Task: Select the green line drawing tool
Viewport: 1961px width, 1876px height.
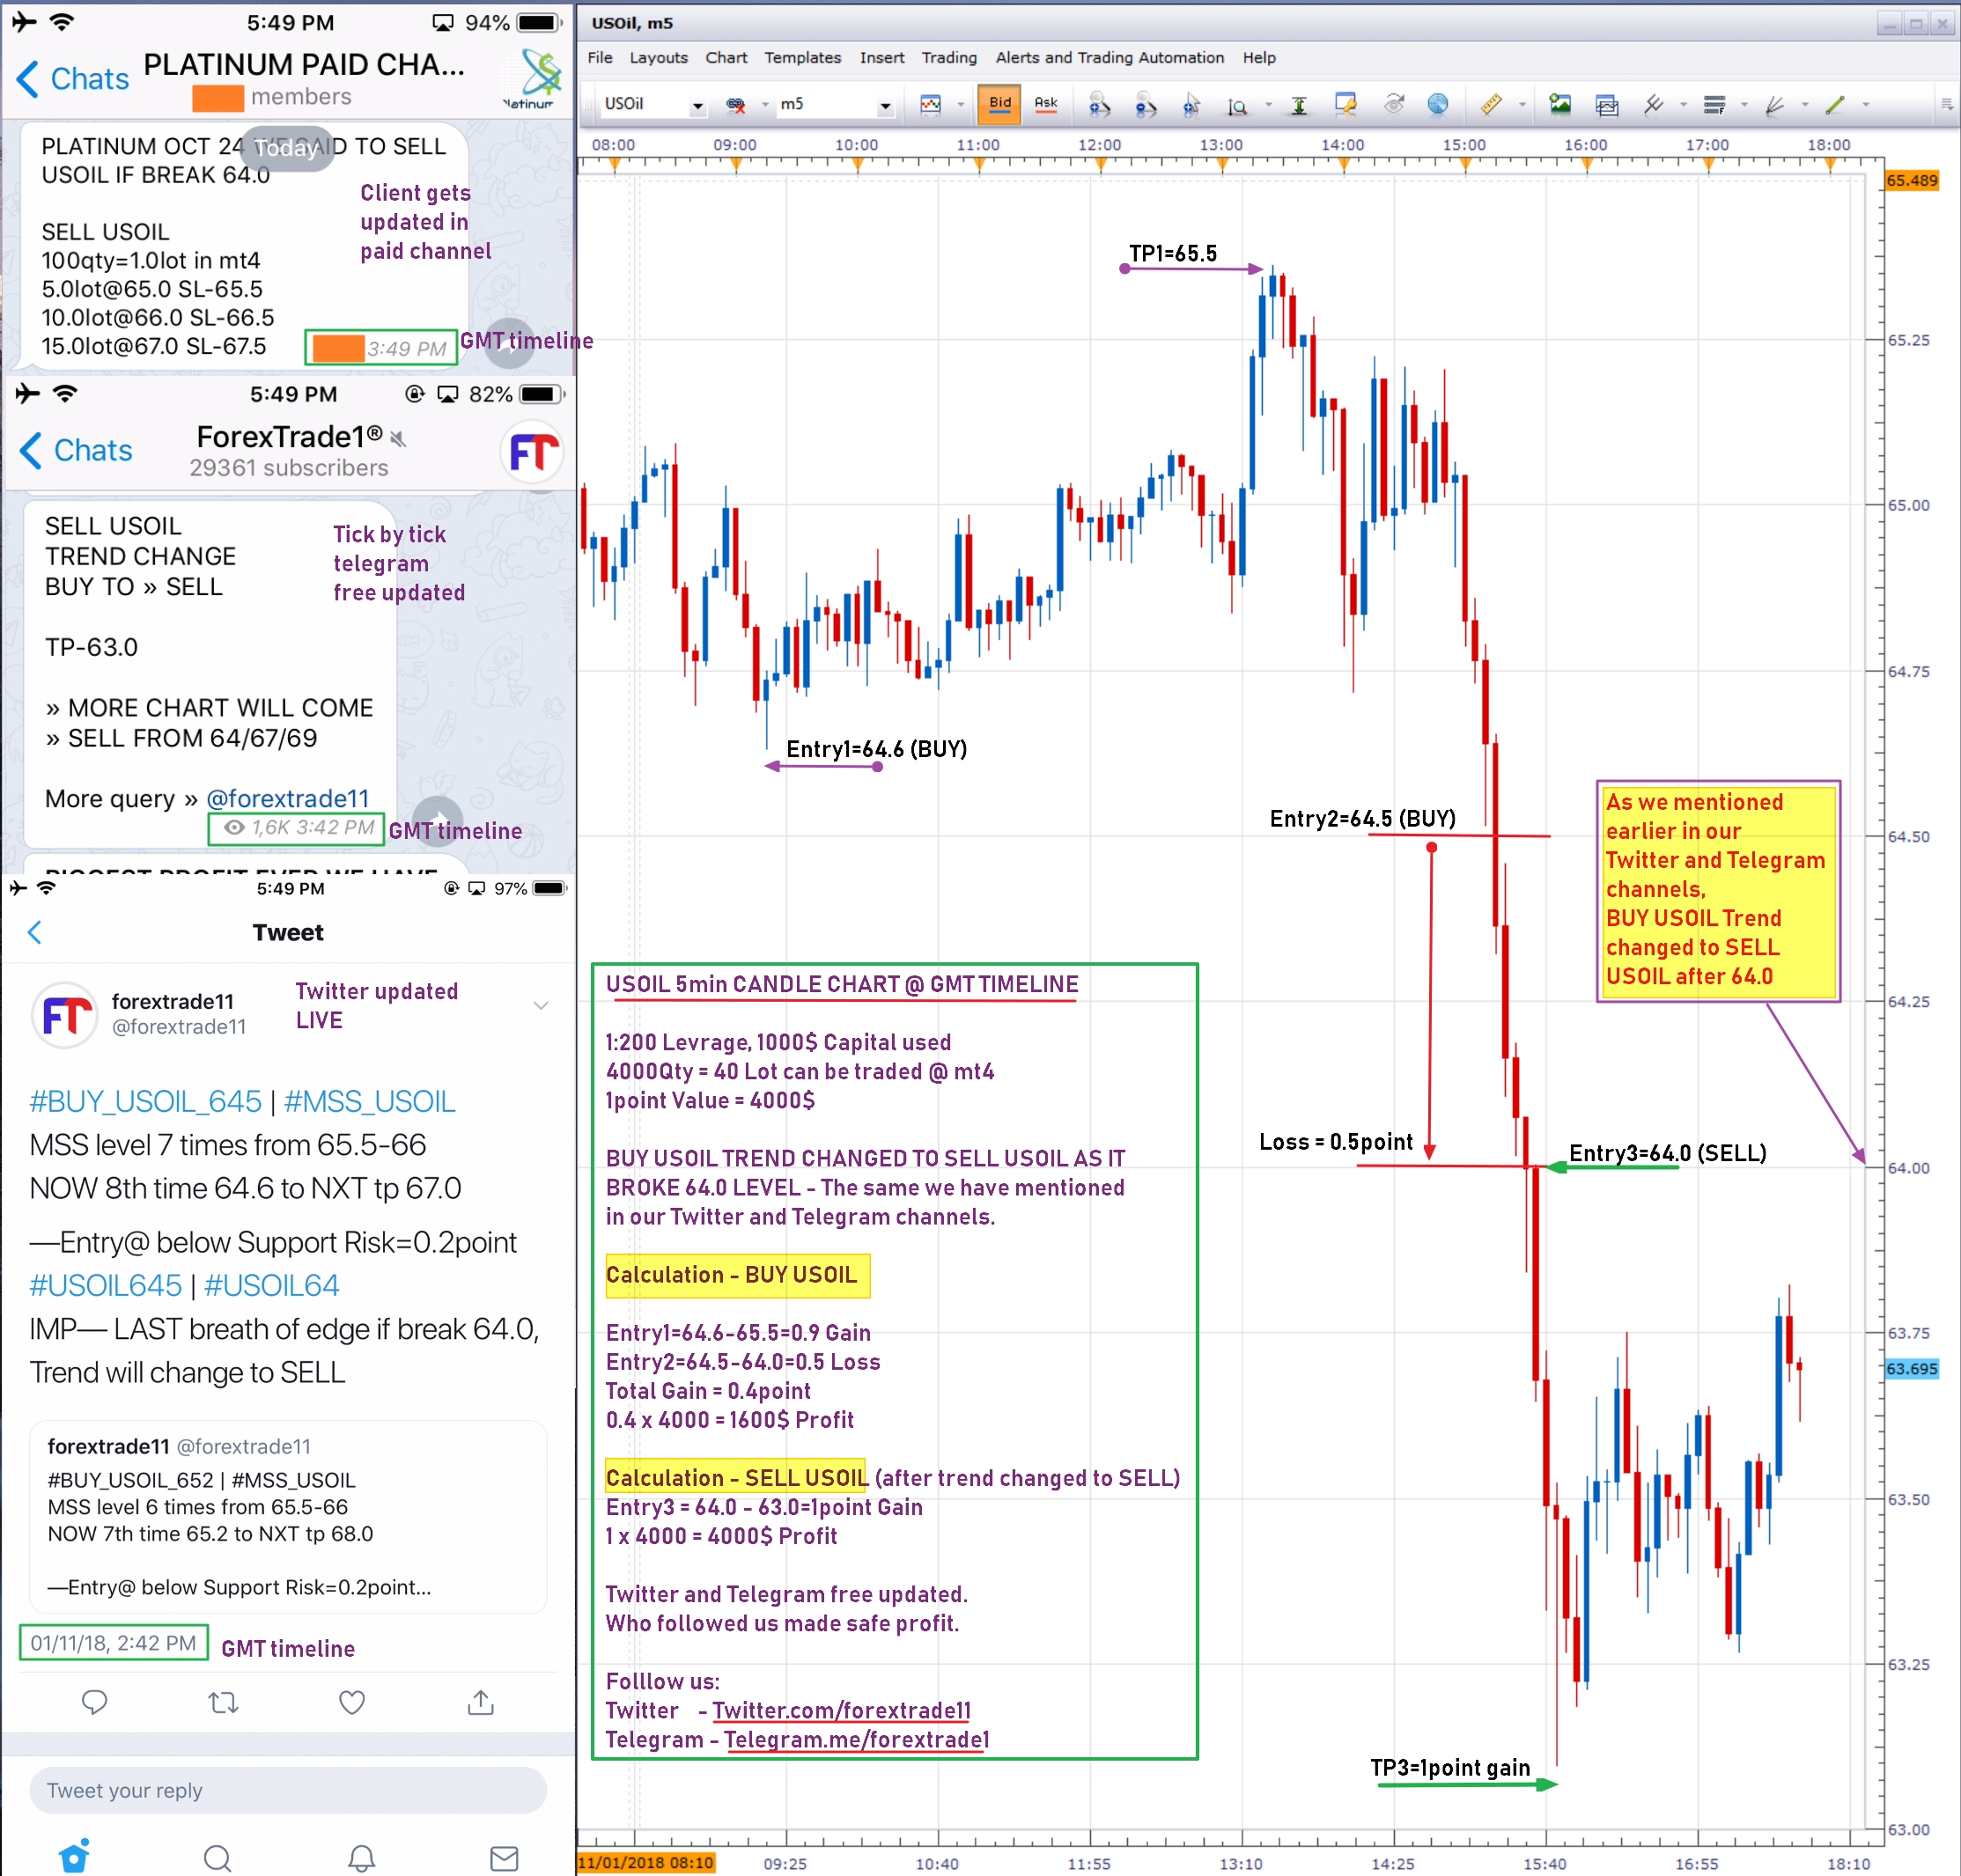Action: pyautogui.click(x=1835, y=104)
